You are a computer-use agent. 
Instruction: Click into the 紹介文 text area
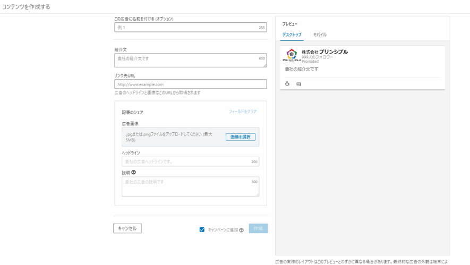click(x=186, y=60)
